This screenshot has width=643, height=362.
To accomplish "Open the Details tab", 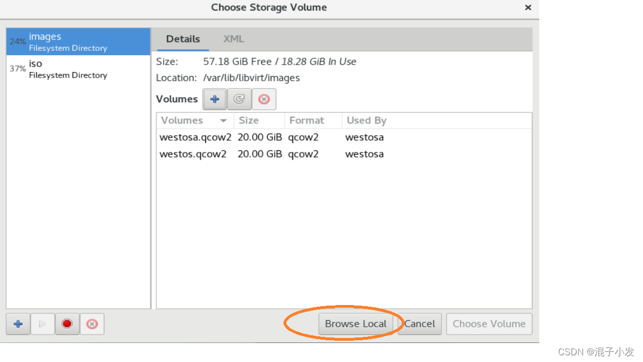I will (x=183, y=39).
